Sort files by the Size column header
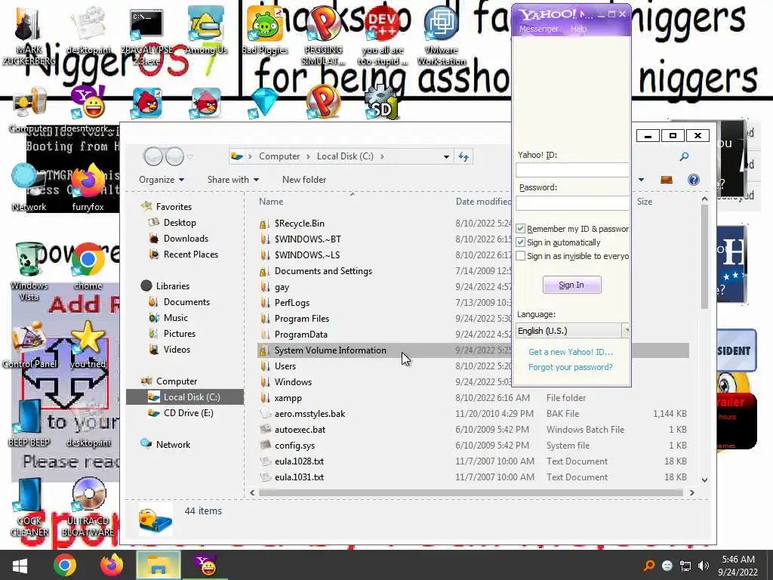 pyautogui.click(x=645, y=201)
